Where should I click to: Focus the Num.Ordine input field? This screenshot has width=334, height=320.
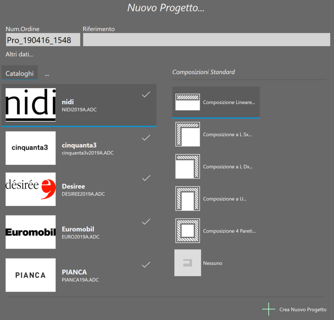[x=43, y=40]
